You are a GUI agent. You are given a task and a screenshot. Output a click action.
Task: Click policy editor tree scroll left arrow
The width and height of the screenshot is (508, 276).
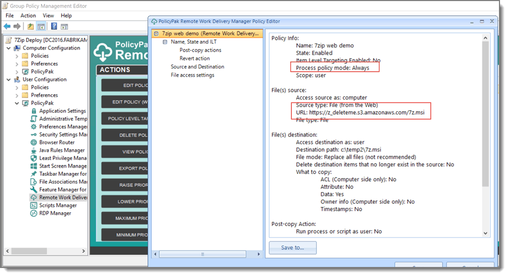(155, 254)
